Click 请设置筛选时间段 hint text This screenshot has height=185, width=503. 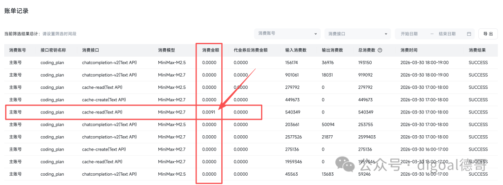coord(59,33)
